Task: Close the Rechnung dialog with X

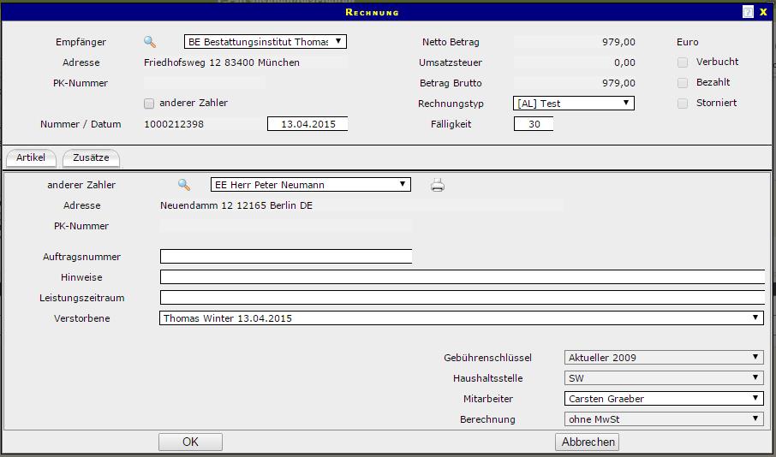Action: (x=763, y=12)
